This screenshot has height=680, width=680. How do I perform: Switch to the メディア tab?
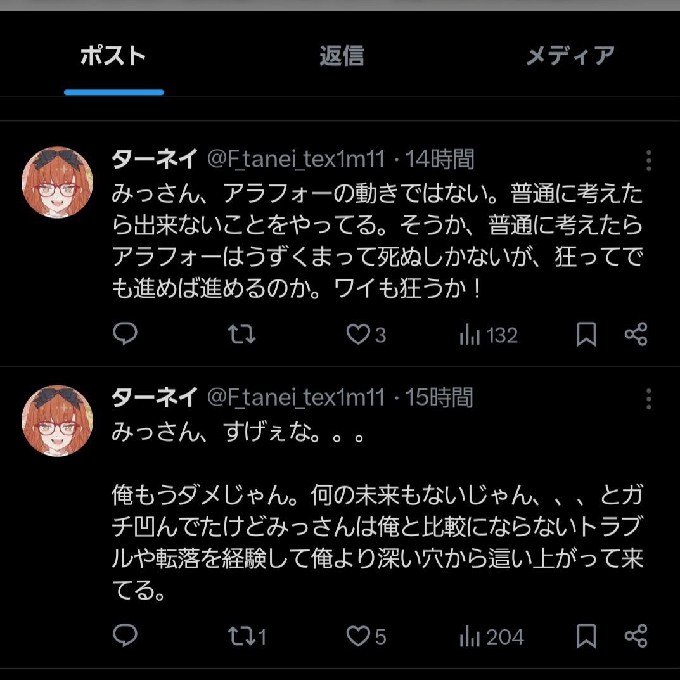(x=570, y=56)
